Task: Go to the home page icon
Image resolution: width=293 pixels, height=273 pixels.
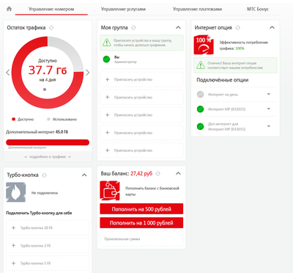Action: coord(9,9)
